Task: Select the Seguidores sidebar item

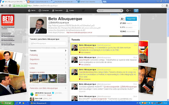Action: (x=48, y=59)
